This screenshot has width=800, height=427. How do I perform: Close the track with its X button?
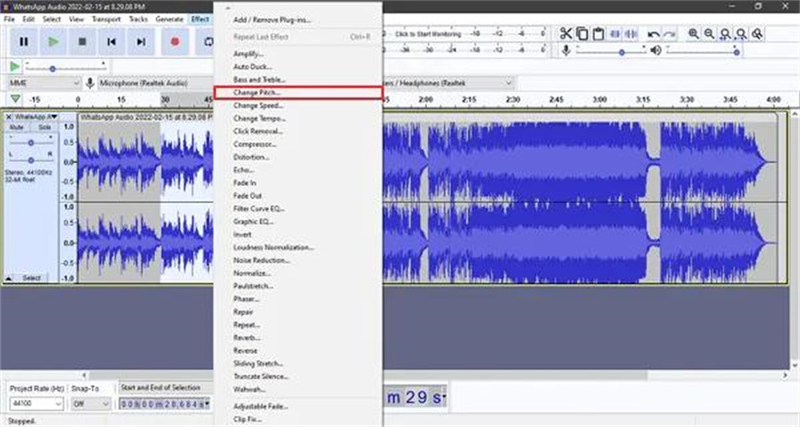[9, 116]
